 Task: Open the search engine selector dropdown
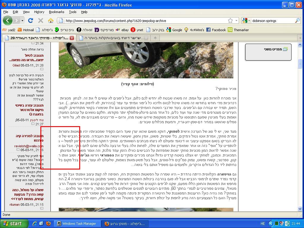[x=246, y=20]
